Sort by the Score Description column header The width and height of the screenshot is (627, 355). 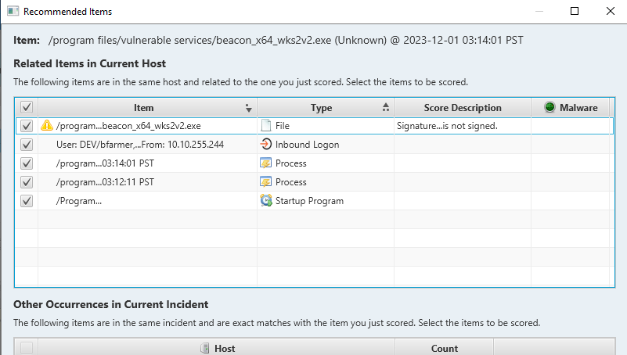click(x=462, y=108)
